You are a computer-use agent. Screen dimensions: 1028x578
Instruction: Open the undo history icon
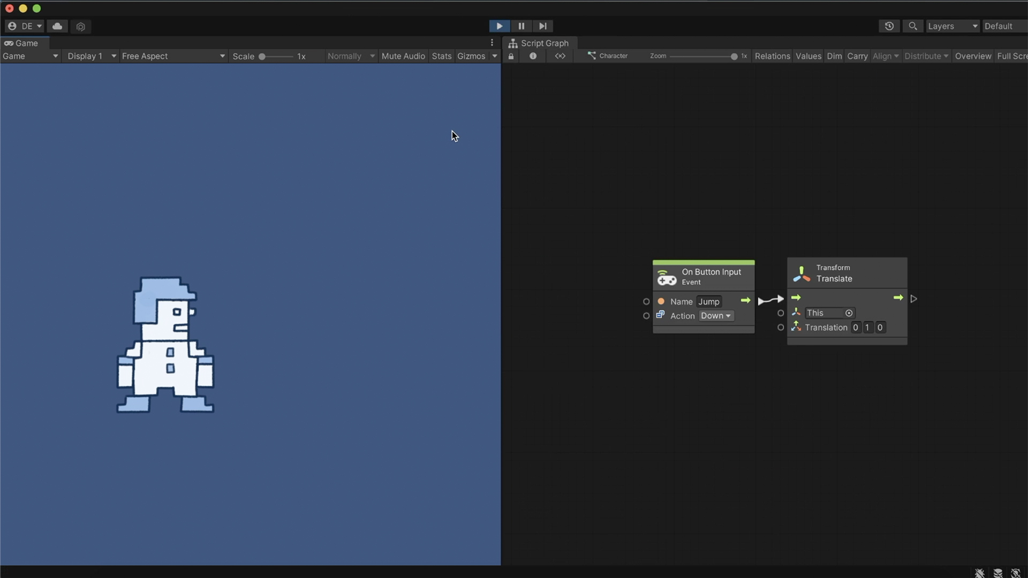pos(889,26)
